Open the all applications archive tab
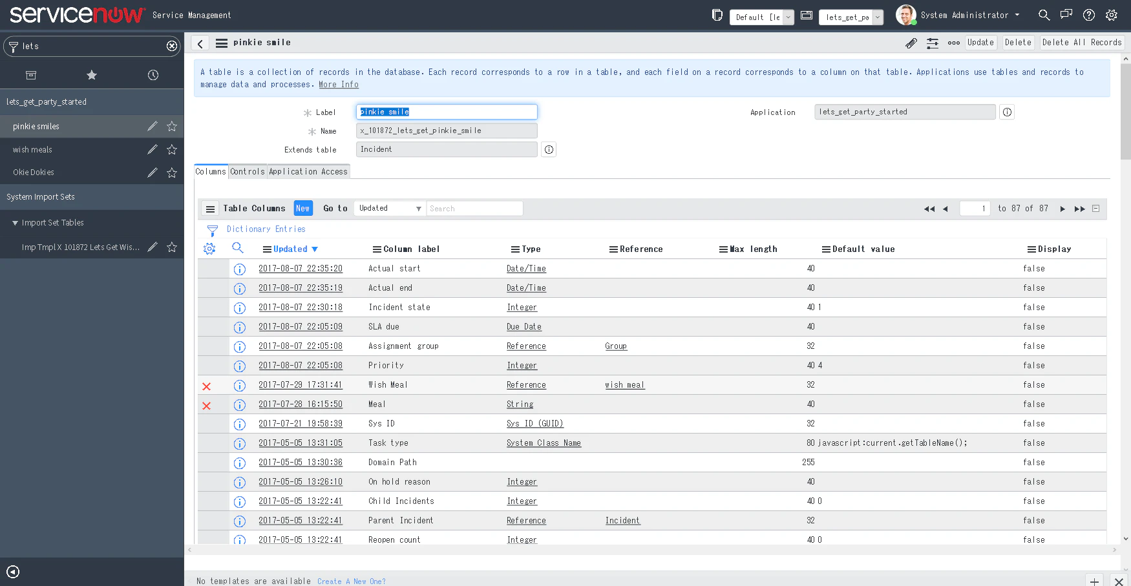 [30, 75]
